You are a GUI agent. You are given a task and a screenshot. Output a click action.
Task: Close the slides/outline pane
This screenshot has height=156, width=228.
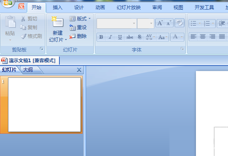(79, 70)
